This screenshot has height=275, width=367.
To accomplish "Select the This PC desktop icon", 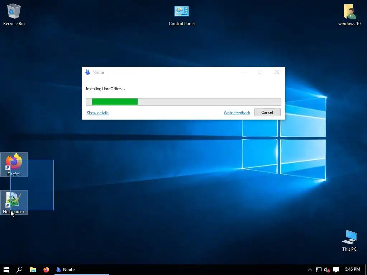I will (349, 240).
